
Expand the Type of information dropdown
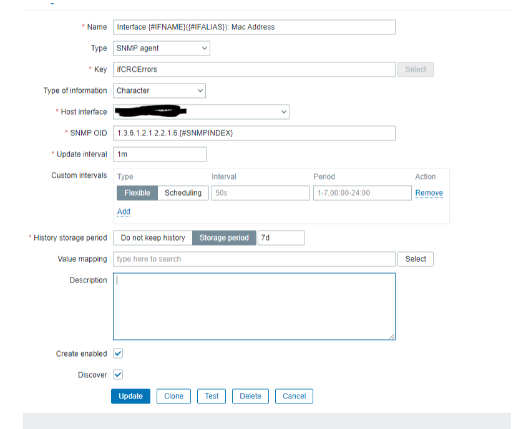point(159,90)
